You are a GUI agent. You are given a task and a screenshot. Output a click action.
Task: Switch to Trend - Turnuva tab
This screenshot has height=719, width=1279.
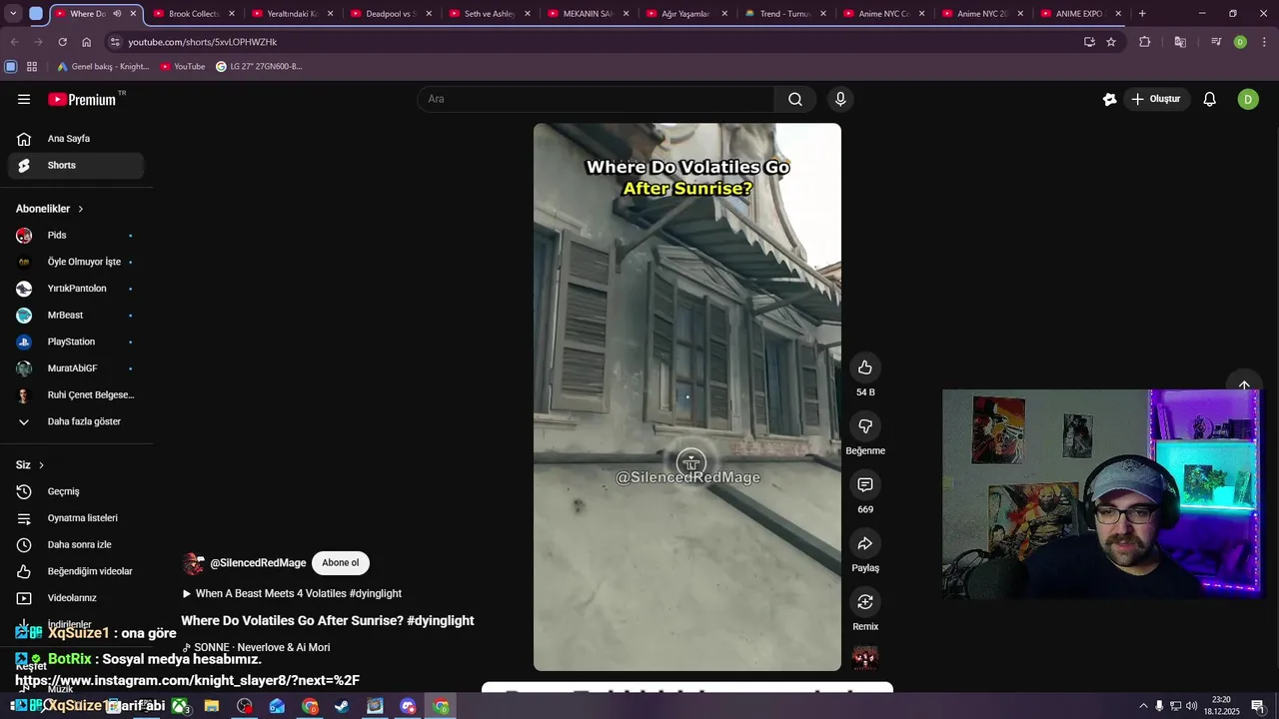tap(784, 14)
